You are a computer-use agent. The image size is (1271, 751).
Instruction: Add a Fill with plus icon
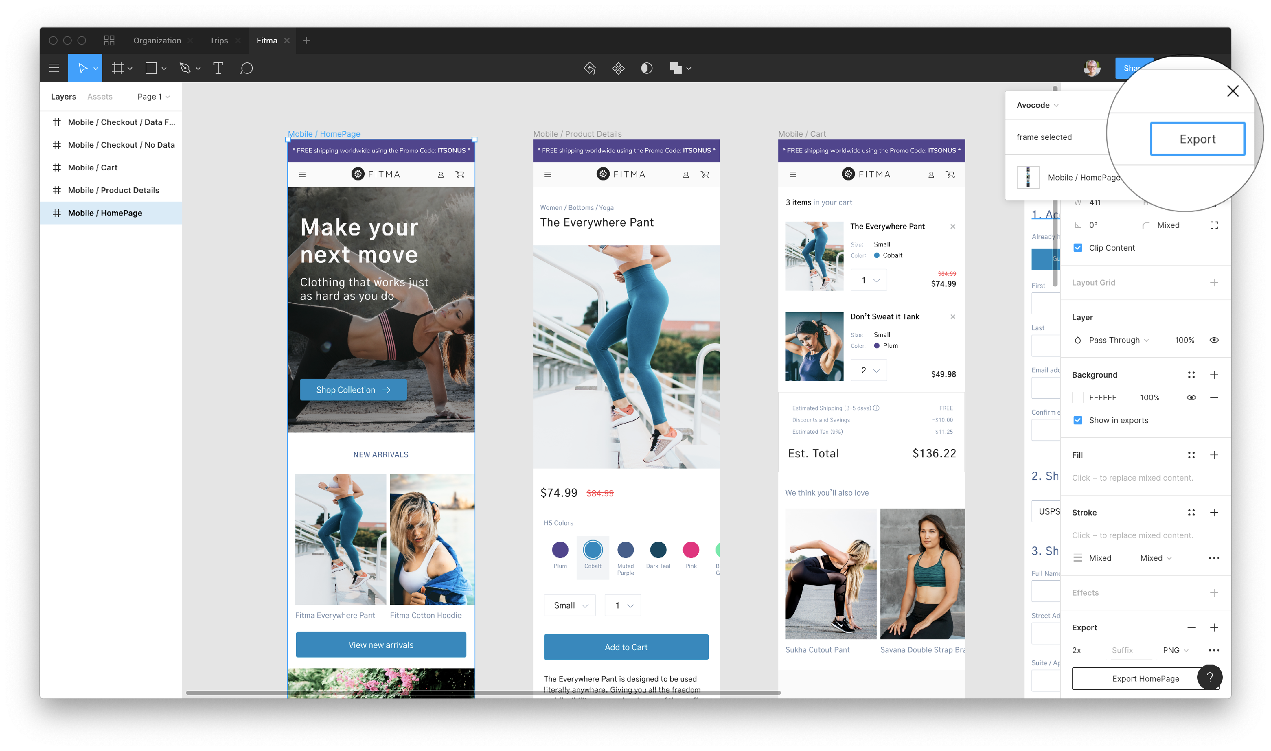(1214, 455)
